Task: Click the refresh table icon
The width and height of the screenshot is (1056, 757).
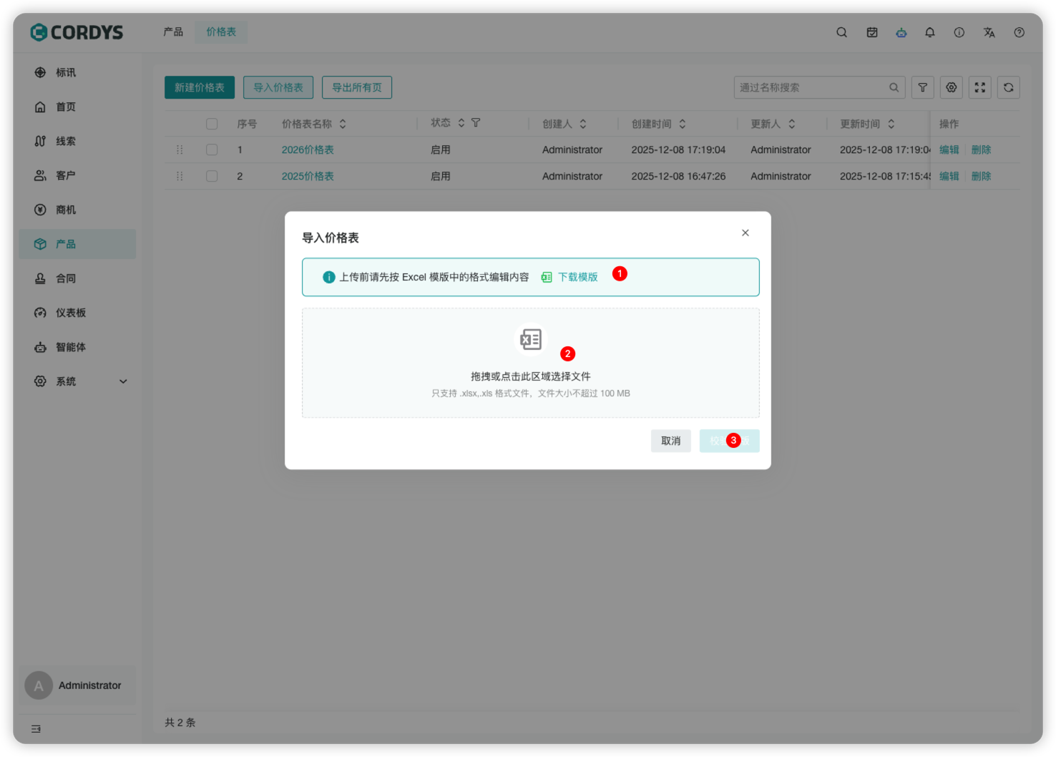Action: [x=1008, y=87]
